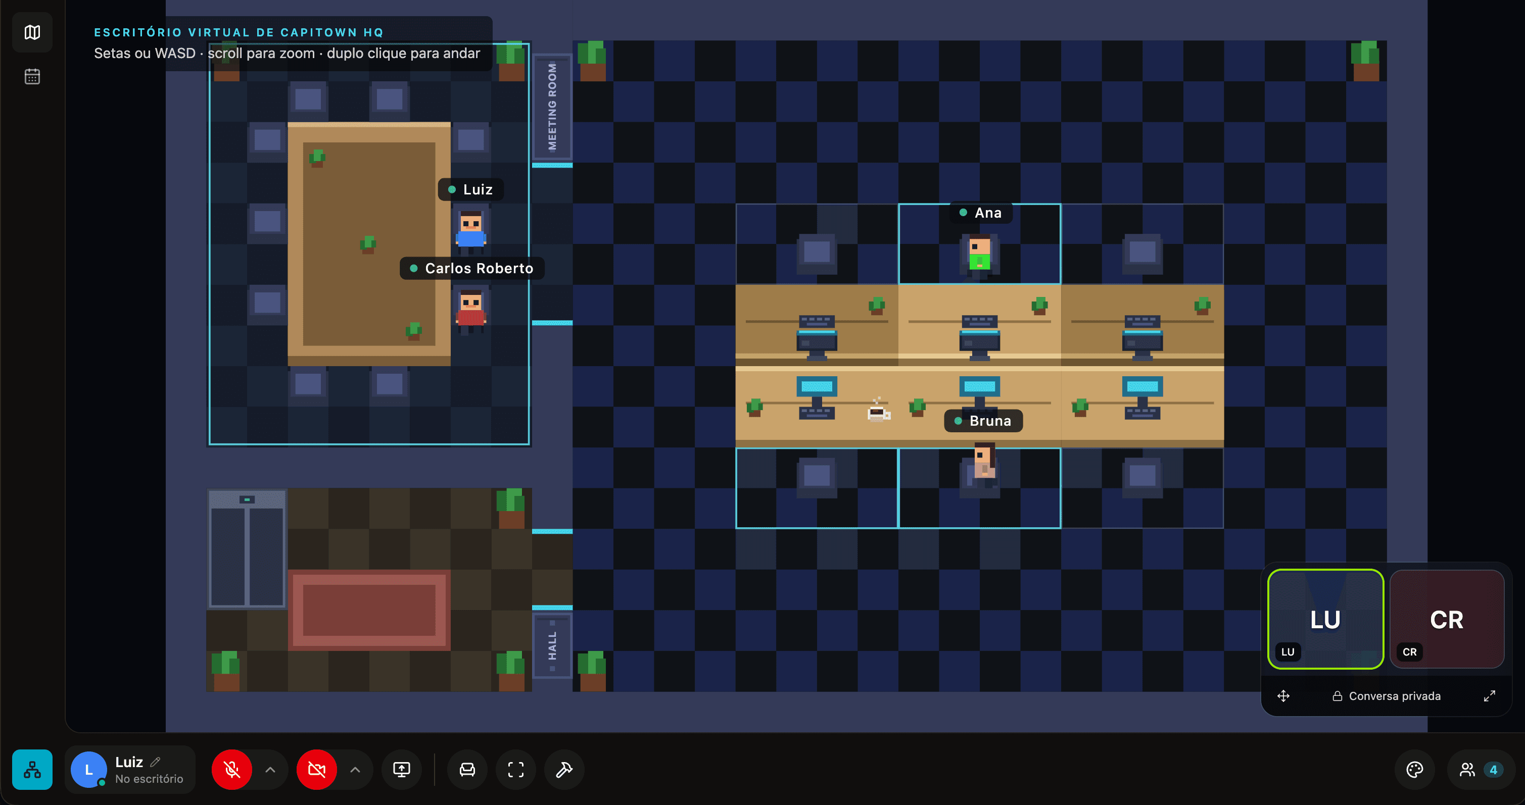Unmute the microphone
Viewport: 1525px width, 805px height.
[x=231, y=770]
